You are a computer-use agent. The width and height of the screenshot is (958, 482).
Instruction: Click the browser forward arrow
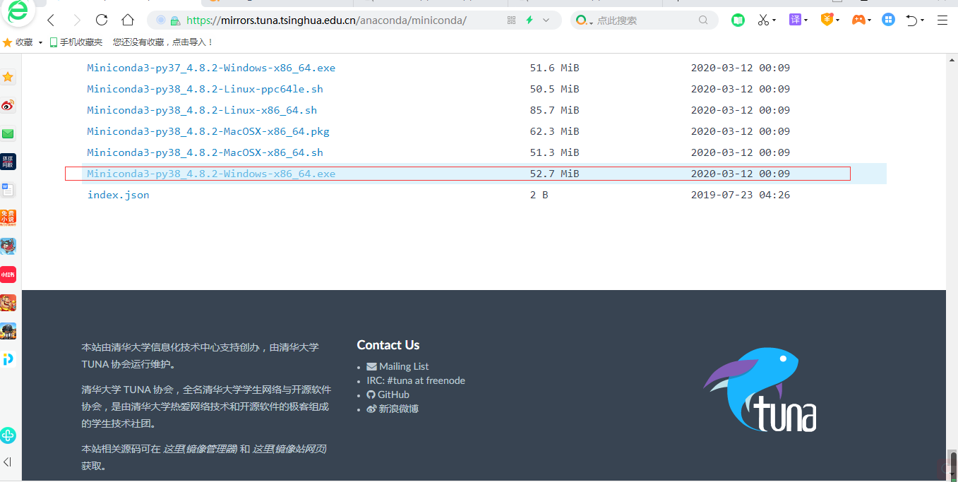point(77,20)
